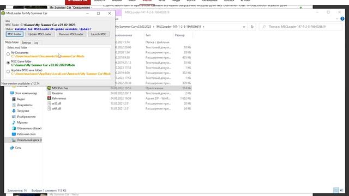Click the Загрузки download arrow icon
Image resolution: width=349 pixels, height=196 pixels.
[x=14, y=111]
